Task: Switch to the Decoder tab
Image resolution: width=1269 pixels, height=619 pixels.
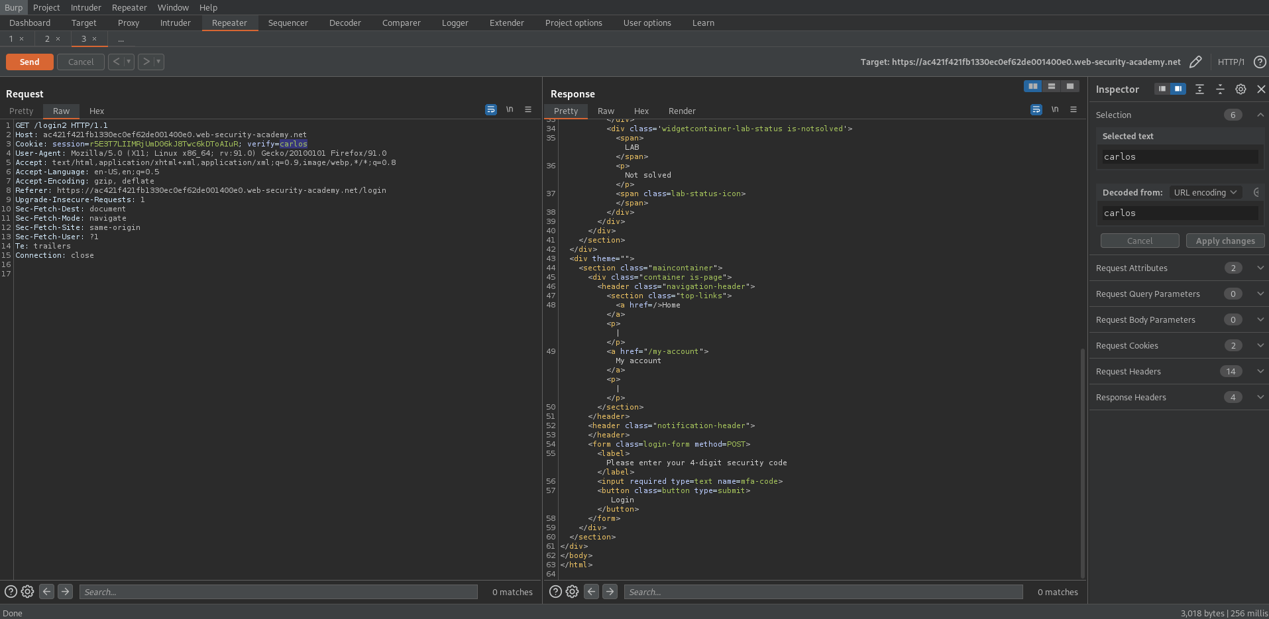Action: (345, 23)
